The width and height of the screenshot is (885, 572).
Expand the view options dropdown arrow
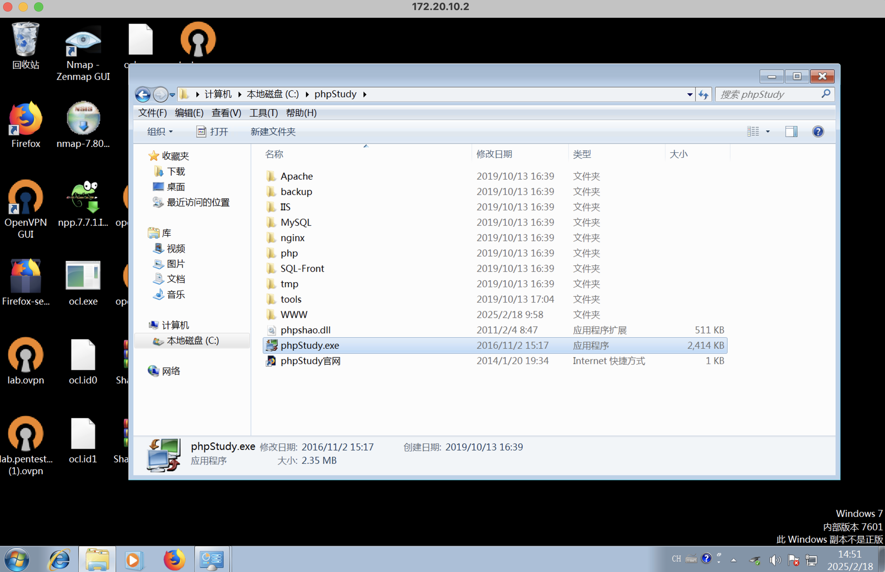pos(768,132)
